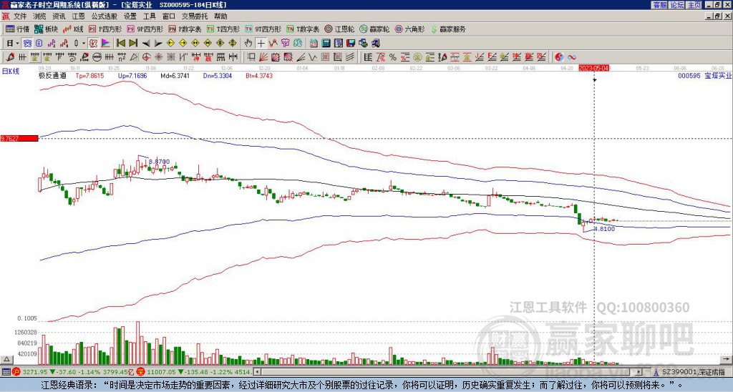Click the 论坛 forum button
Viewport: 733px width, 392px height.
click(677, 5)
